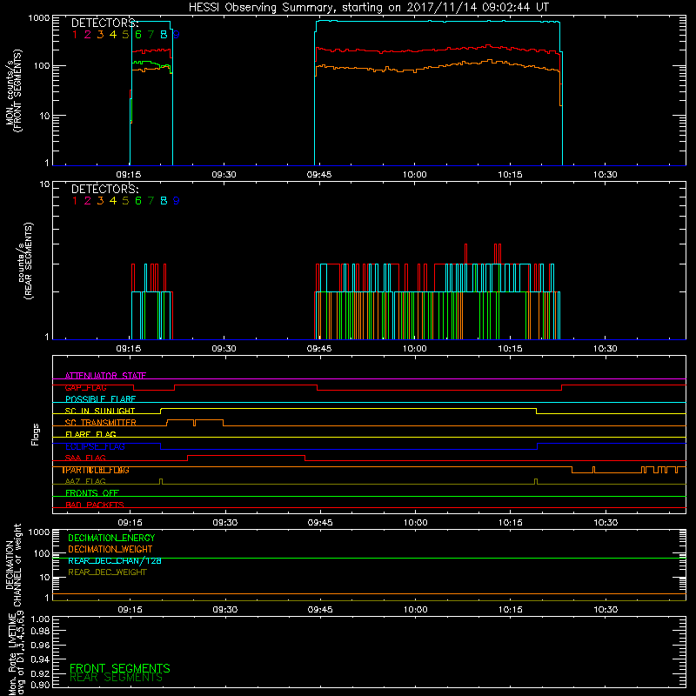Click the 100 tick on the front segments y-axis
This screenshot has width=696, height=696.
[x=42, y=66]
